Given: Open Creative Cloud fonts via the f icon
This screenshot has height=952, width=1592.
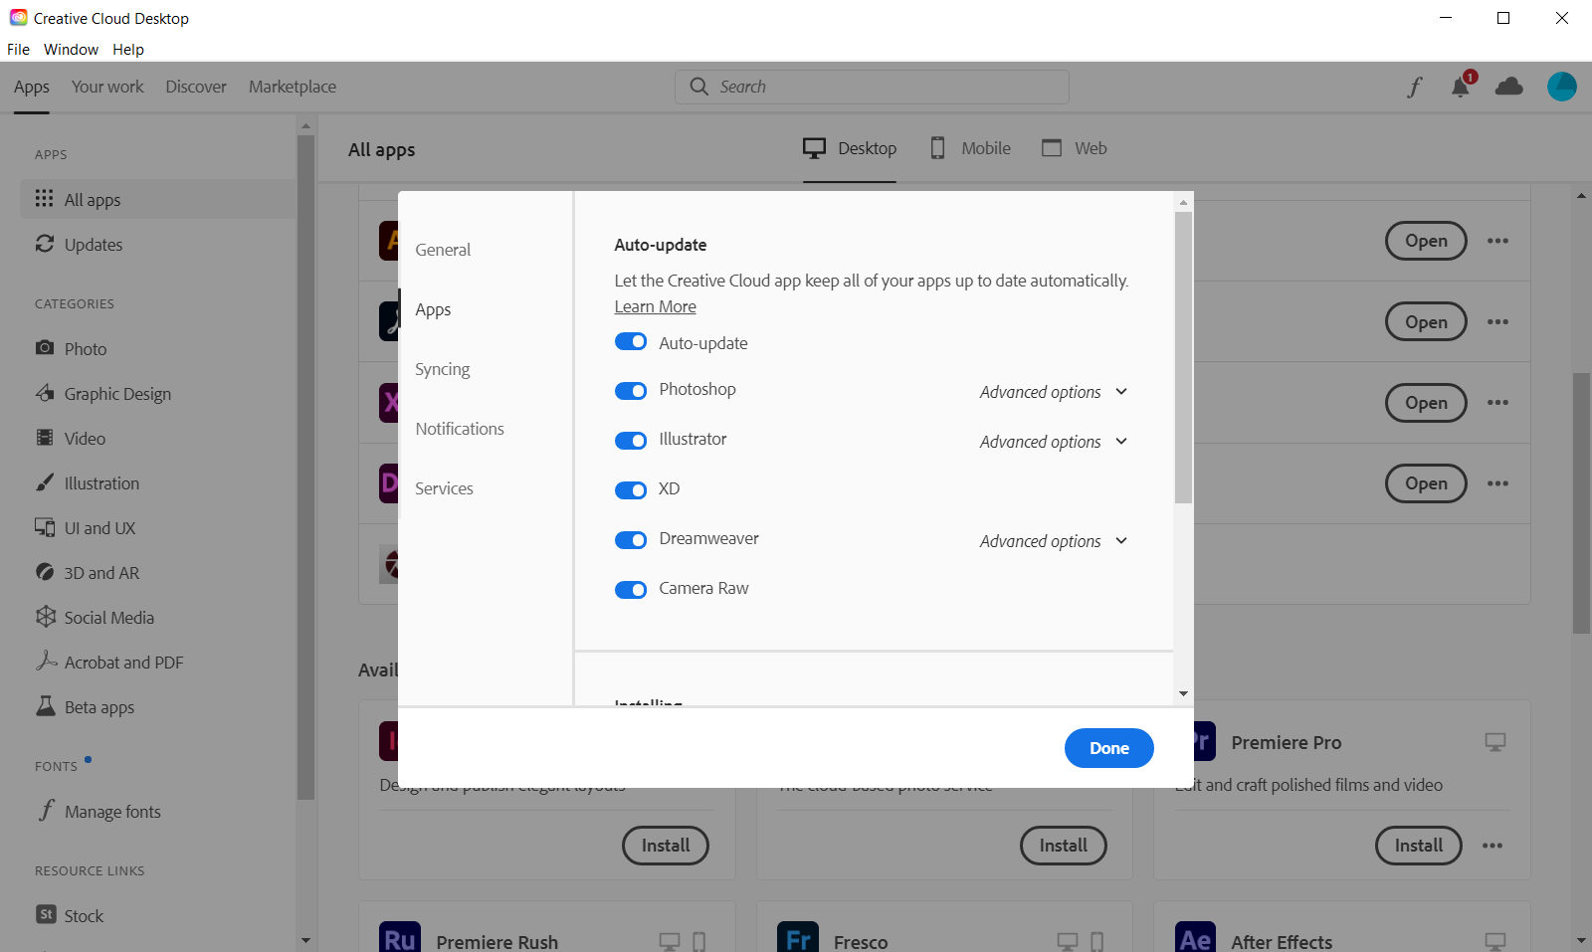Looking at the screenshot, I should click(x=1414, y=87).
